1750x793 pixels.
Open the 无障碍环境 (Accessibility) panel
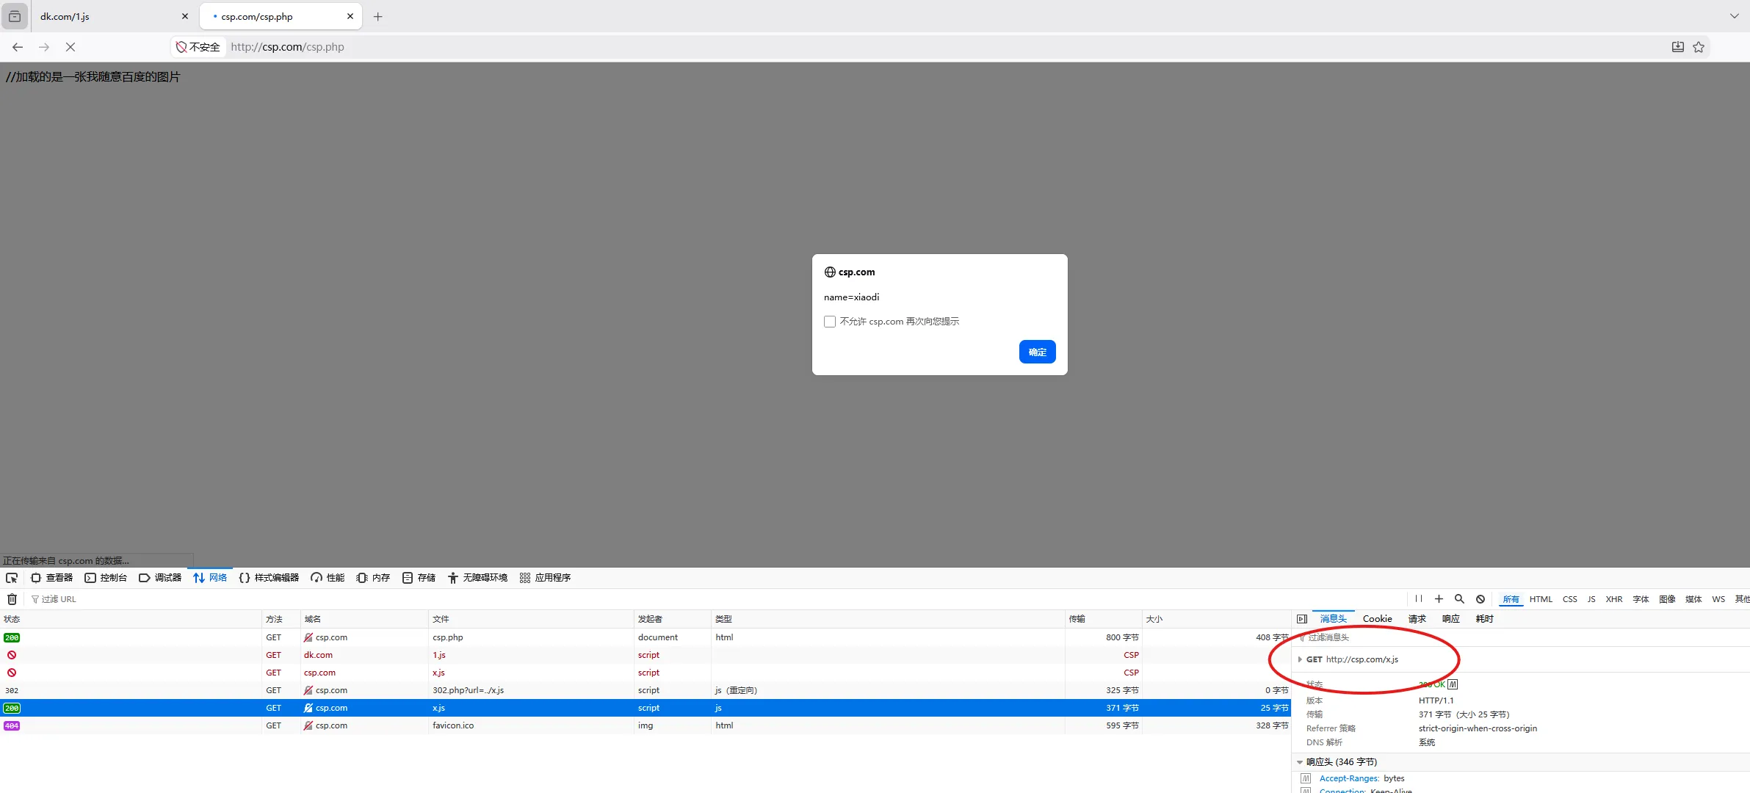pyautogui.click(x=477, y=578)
